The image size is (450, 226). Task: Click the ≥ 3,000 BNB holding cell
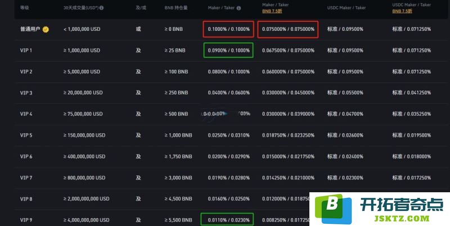click(178, 178)
